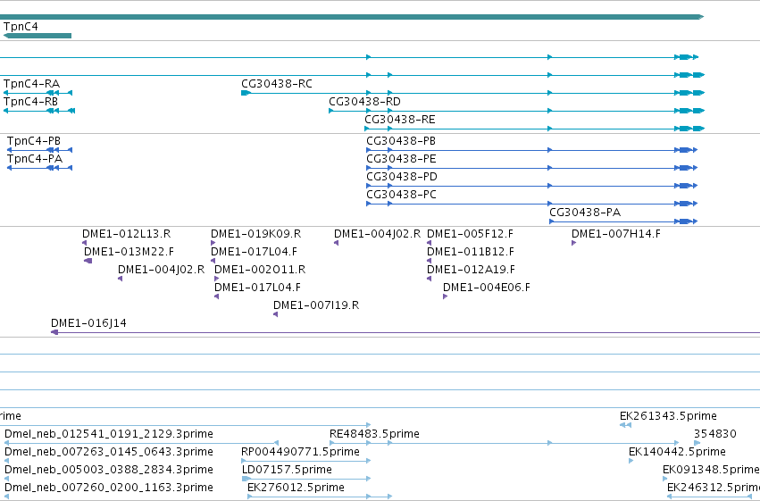Select Dmel_neb_007263_0145_0643.3prime EST
The width and height of the screenshot is (760, 501).
pyautogui.click(x=109, y=452)
